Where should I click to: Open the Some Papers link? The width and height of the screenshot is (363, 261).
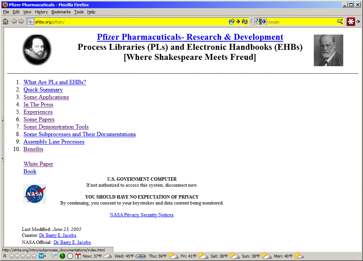(x=39, y=119)
